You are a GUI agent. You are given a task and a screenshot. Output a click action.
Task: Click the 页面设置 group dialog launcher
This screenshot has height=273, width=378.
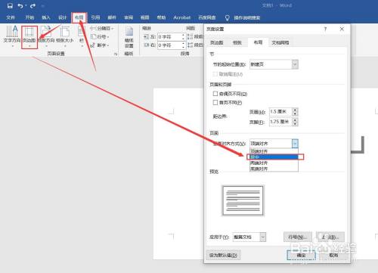coord(116,54)
